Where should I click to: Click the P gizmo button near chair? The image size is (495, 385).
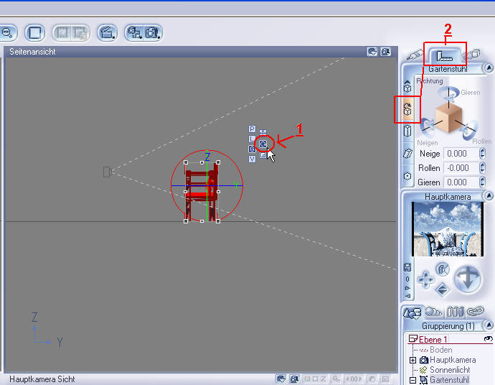tap(252, 129)
